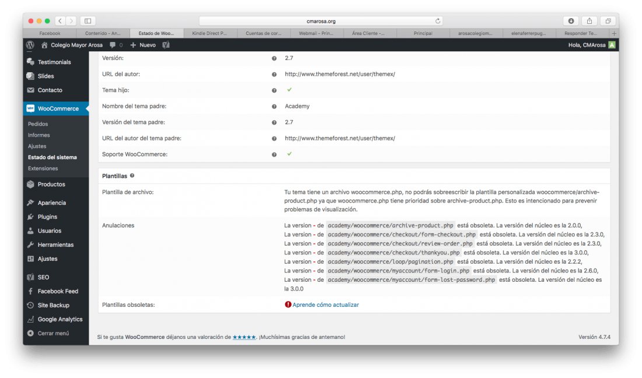
Task: Click help icon next to URL del autor del tema padre
Action: pyautogui.click(x=274, y=139)
